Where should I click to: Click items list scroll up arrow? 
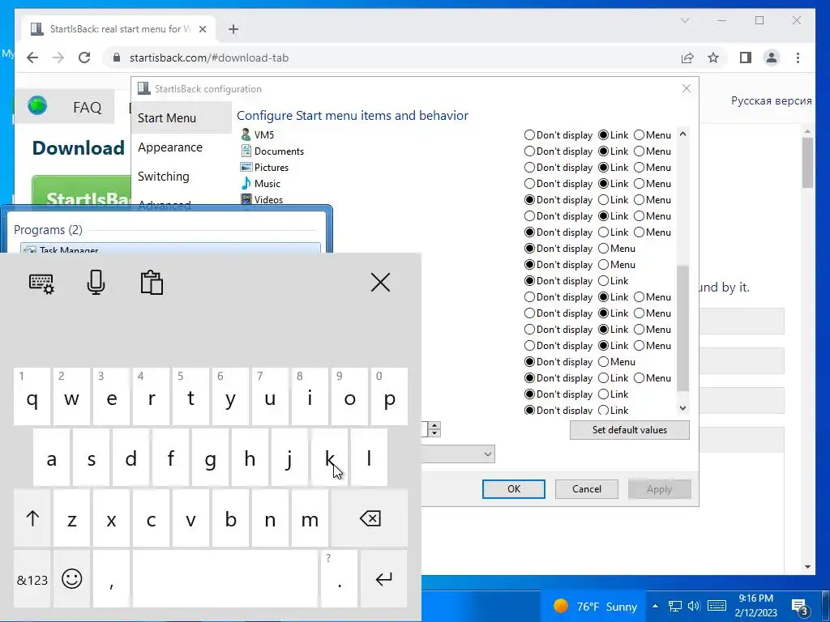[x=682, y=134]
